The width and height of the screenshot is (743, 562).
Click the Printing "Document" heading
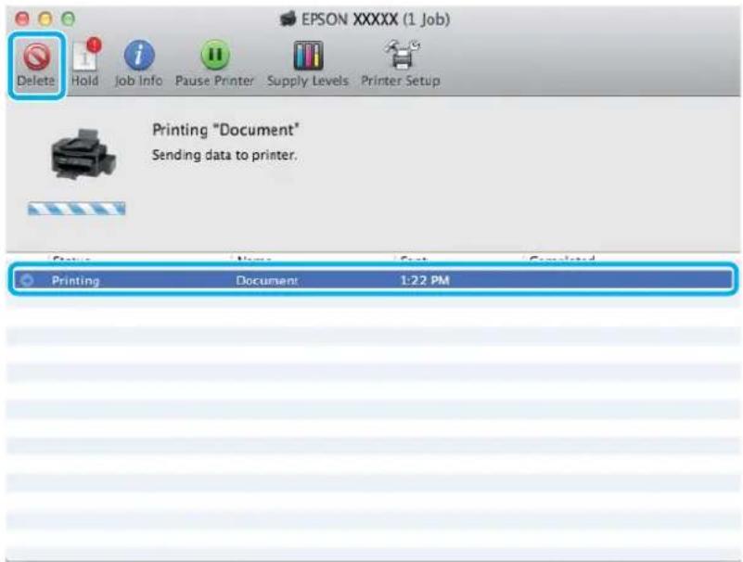225,130
